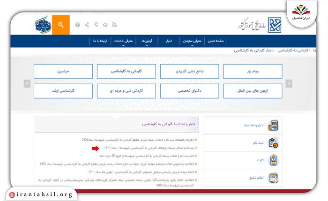The width and height of the screenshot is (328, 201).
Task: Click the globe language icon in header
Action: pyautogui.click(x=78, y=25)
